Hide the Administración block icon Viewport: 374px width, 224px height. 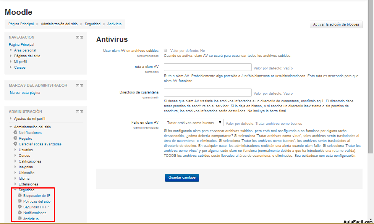tap(77, 111)
